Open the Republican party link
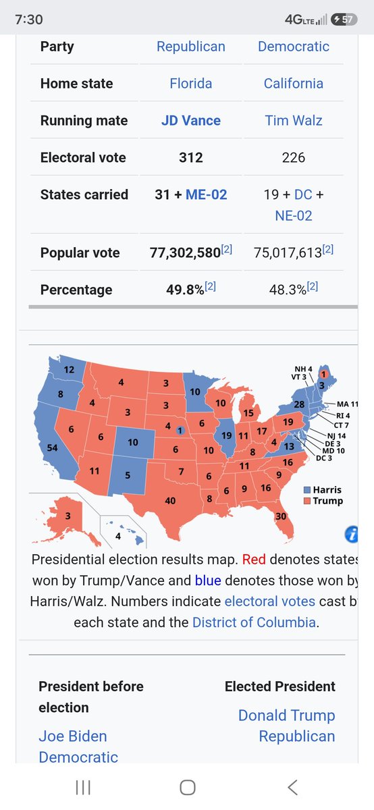The height and width of the screenshot is (810, 374). coord(191,47)
